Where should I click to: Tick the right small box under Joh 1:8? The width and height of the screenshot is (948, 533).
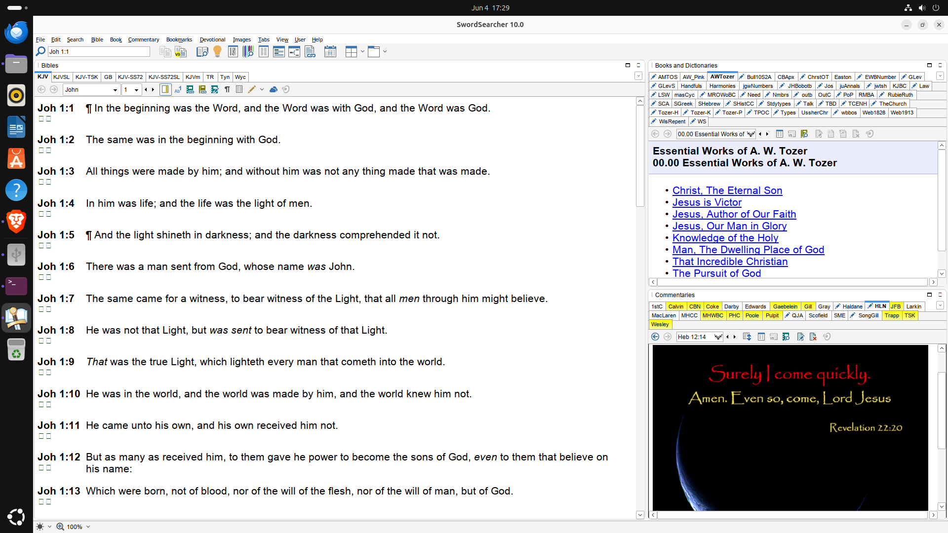[x=48, y=341]
